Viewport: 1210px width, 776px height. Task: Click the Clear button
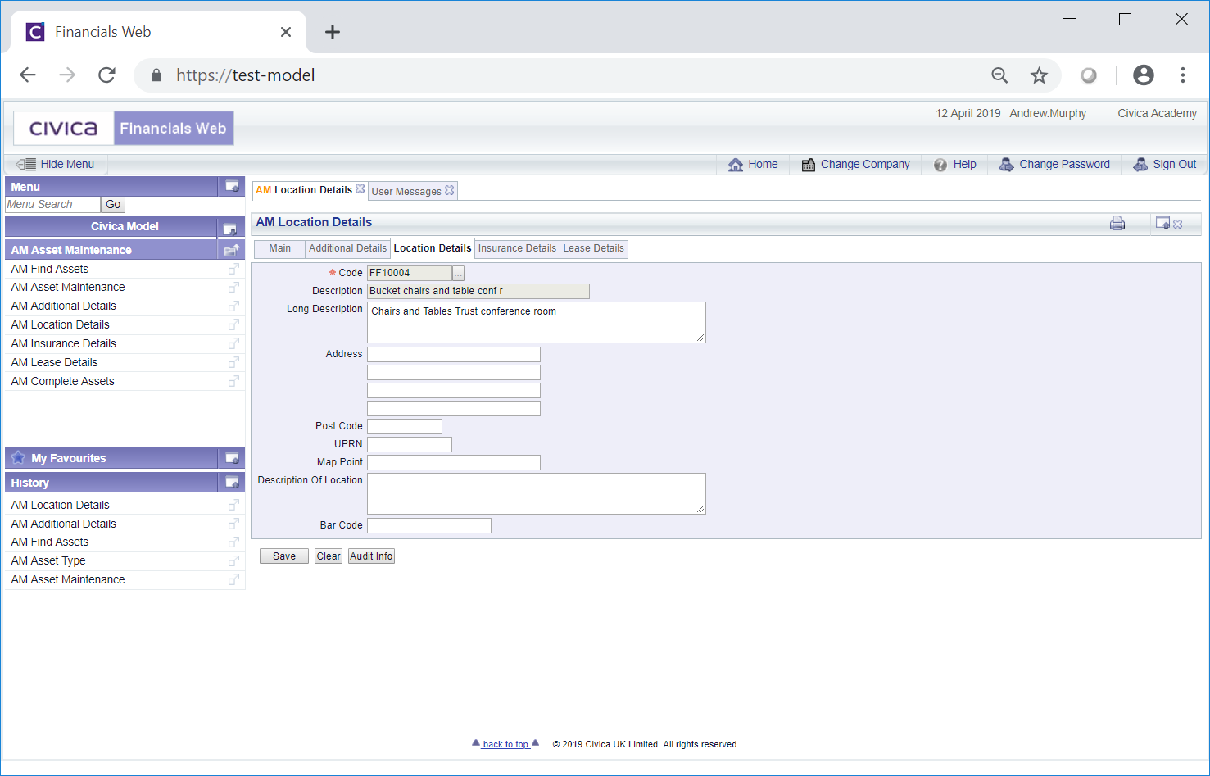(329, 556)
